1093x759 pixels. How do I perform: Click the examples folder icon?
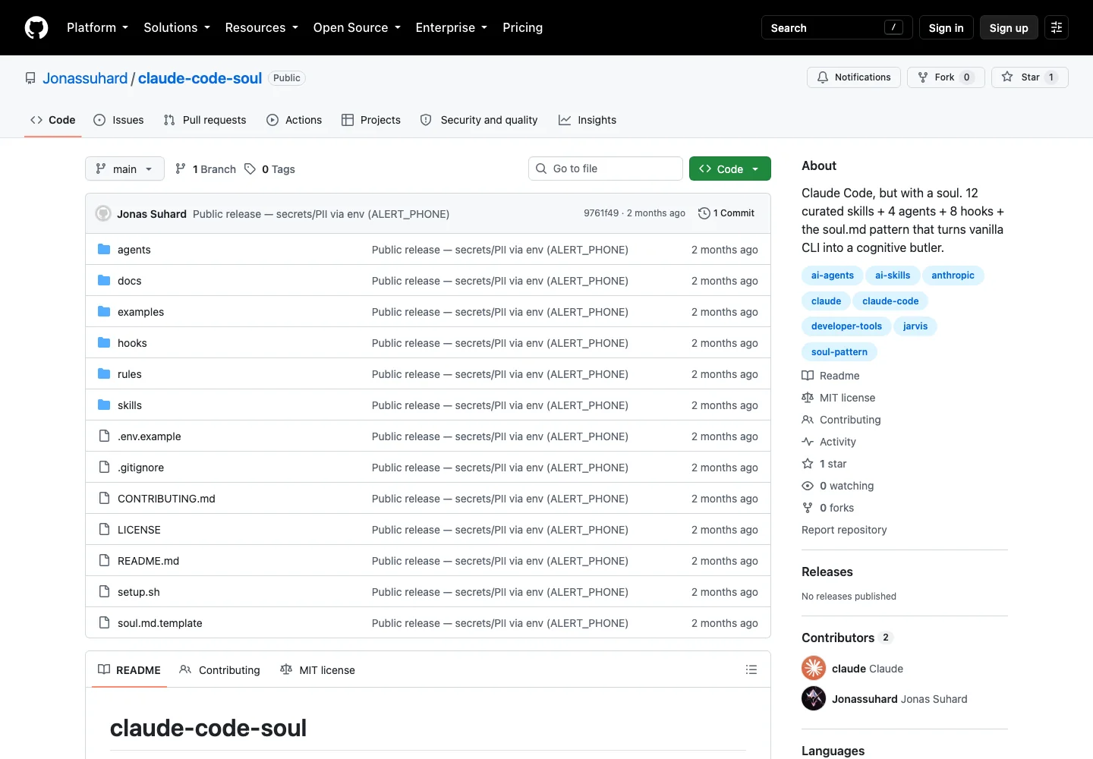[x=104, y=311]
